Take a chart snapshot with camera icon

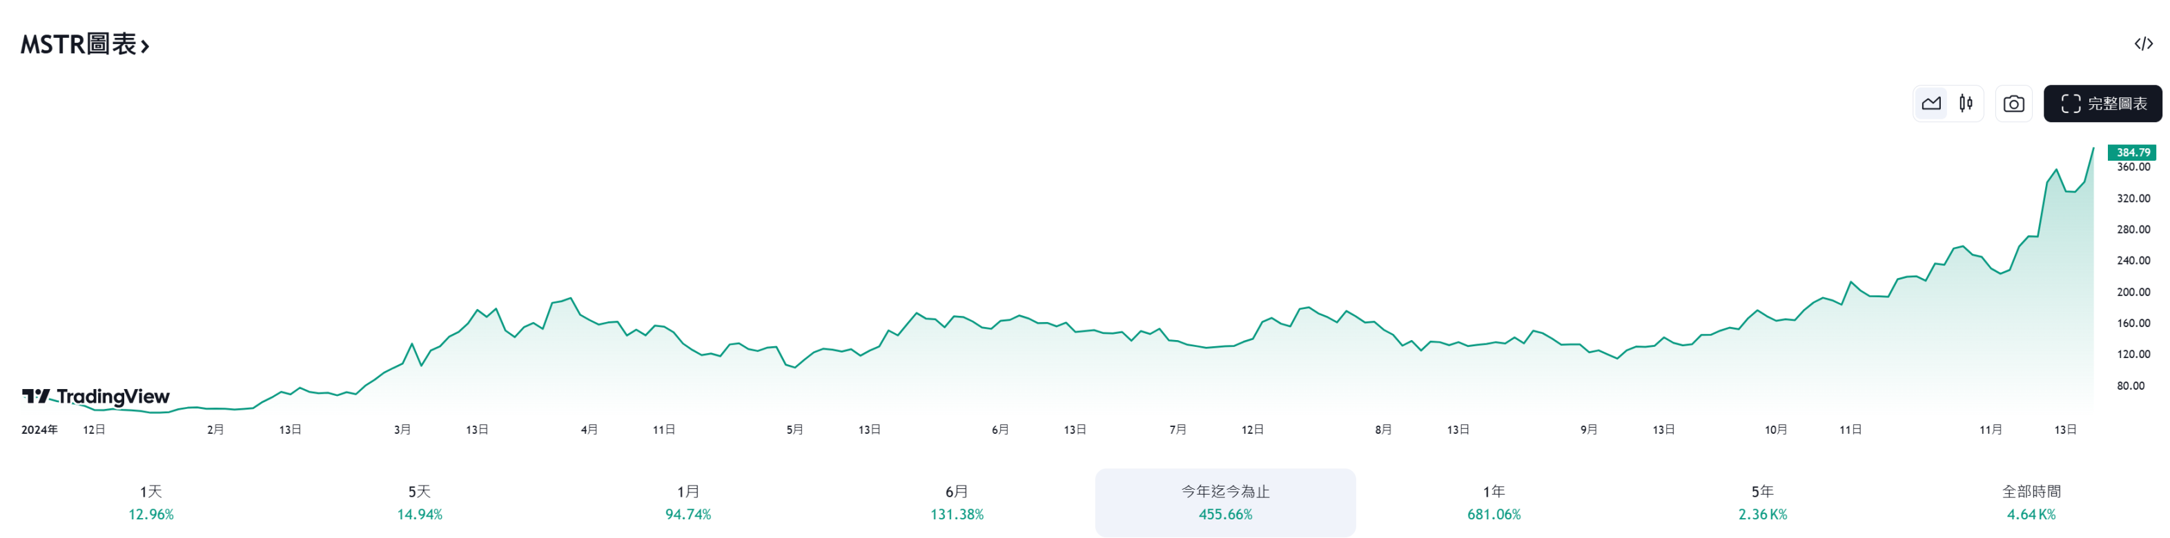click(2013, 103)
